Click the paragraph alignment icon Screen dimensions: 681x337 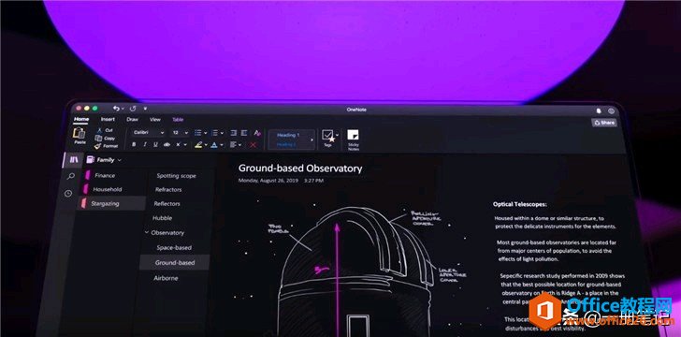point(233,144)
